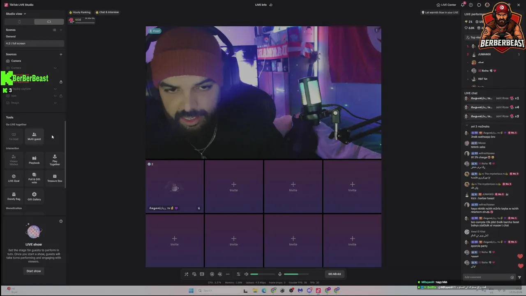Open the Studio view dropdown
The height and width of the screenshot is (296, 526).
(x=16, y=14)
